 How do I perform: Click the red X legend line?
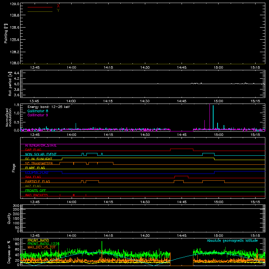point(40,7)
